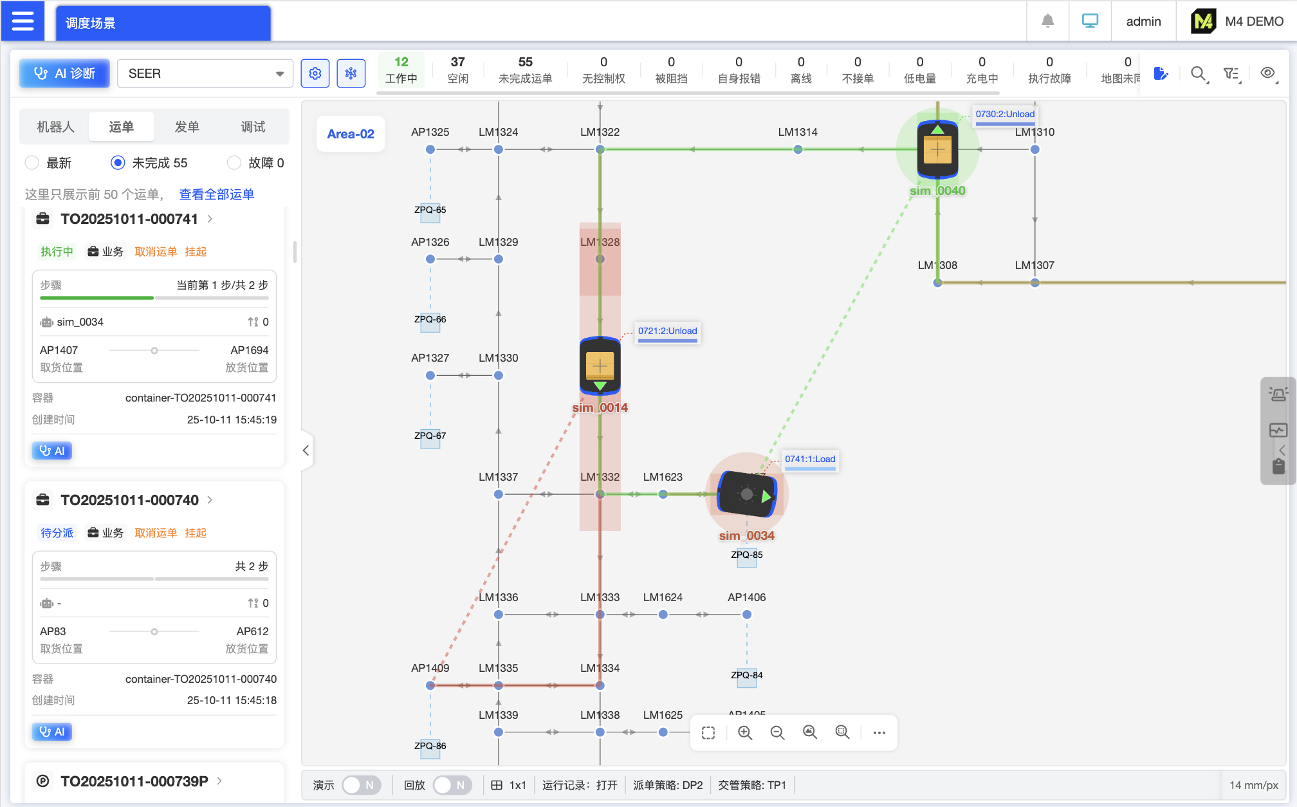Collapse the left order panel with the chevron
The image size is (1297, 807).
coord(306,450)
